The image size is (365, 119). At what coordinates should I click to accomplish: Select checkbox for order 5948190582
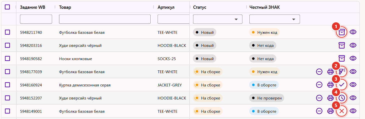8,58
